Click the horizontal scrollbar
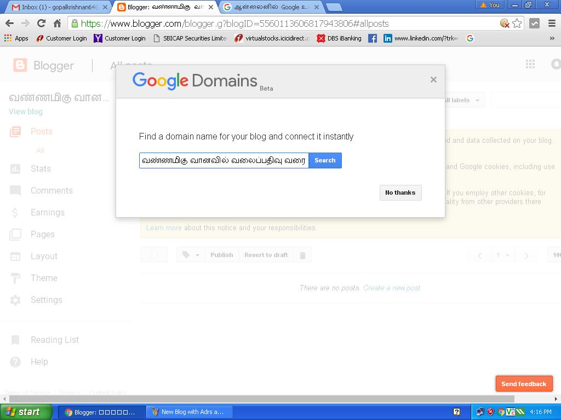 [262, 399]
